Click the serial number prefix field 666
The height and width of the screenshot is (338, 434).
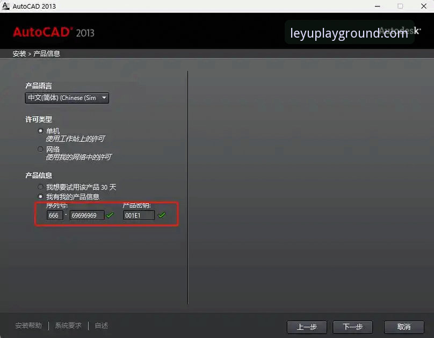pyautogui.click(x=55, y=215)
